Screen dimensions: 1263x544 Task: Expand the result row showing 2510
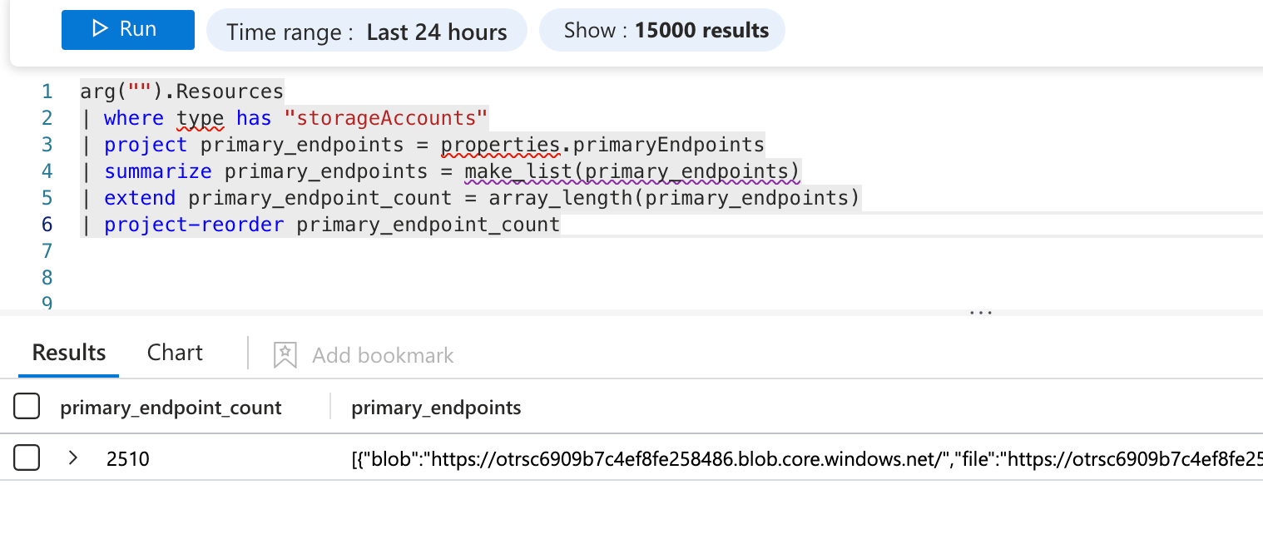[73, 457]
